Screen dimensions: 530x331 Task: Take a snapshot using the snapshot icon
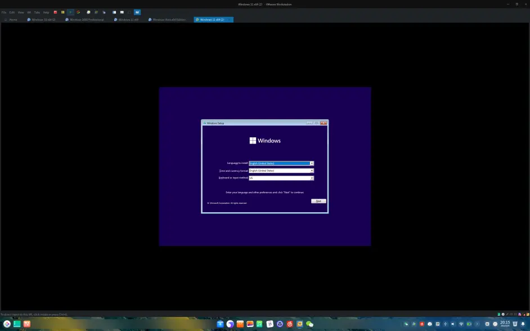[x=88, y=12]
